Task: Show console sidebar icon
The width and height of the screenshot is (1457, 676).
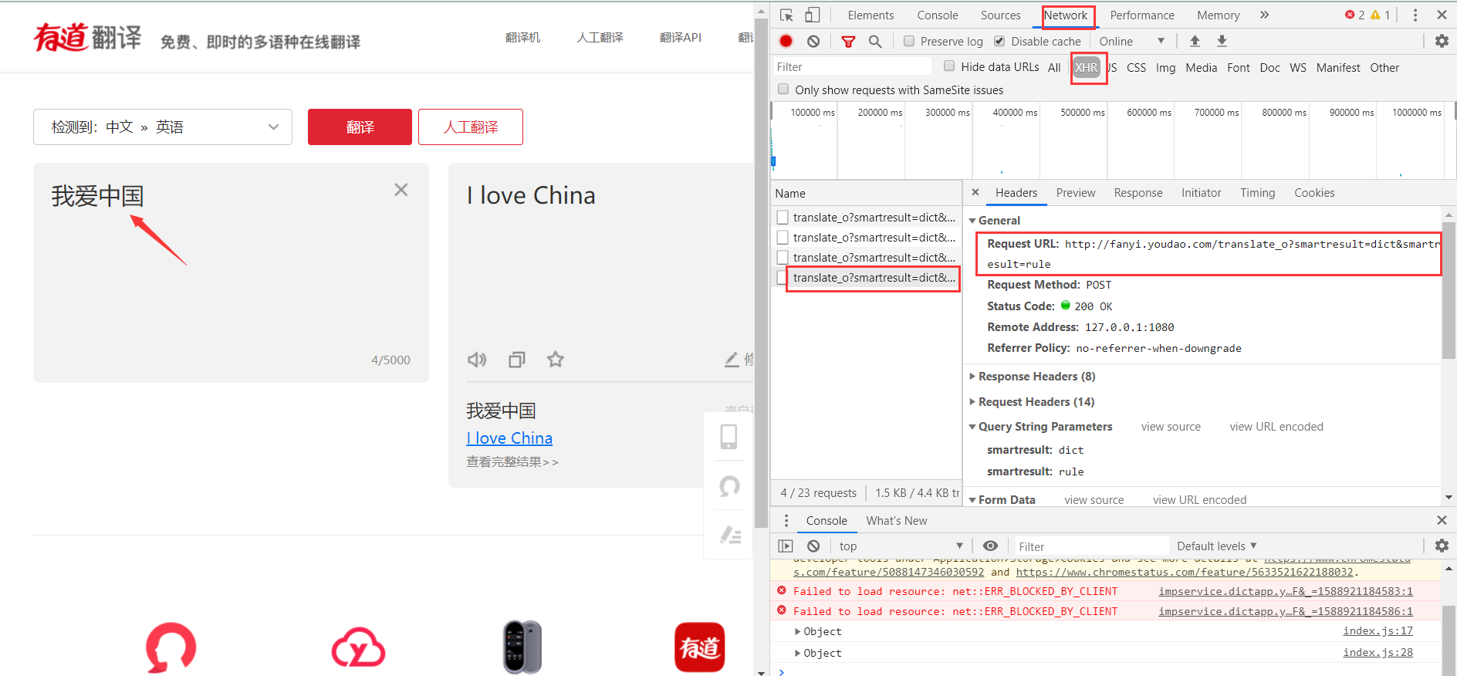Action: pyautogui.click(x=786, y=546)
